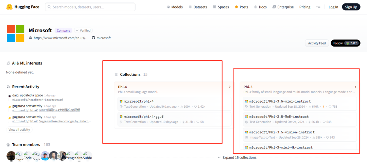Image resolution: width=367 pixels, height=162 pixels.
Task: Go to Spaces
Action: [x=221, y=7]
